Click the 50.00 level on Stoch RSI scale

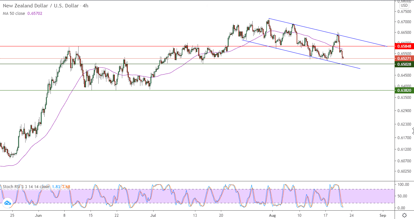[403, 196]
